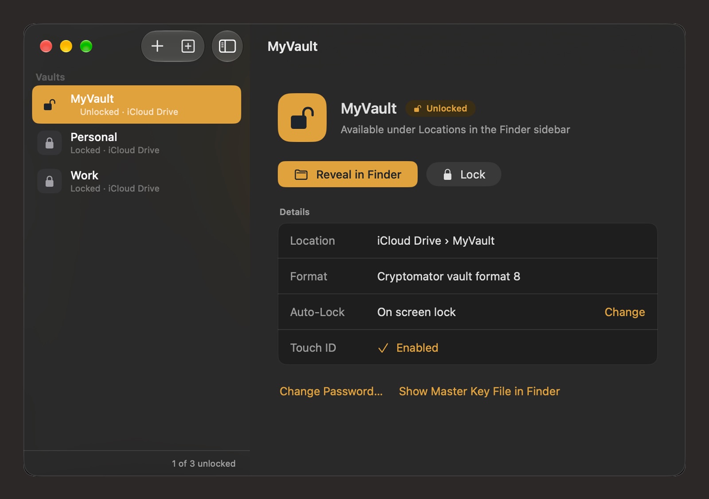This screenshot has height=499, width=709.
Task: Maximize the window with green button
Action: [86, 46]
